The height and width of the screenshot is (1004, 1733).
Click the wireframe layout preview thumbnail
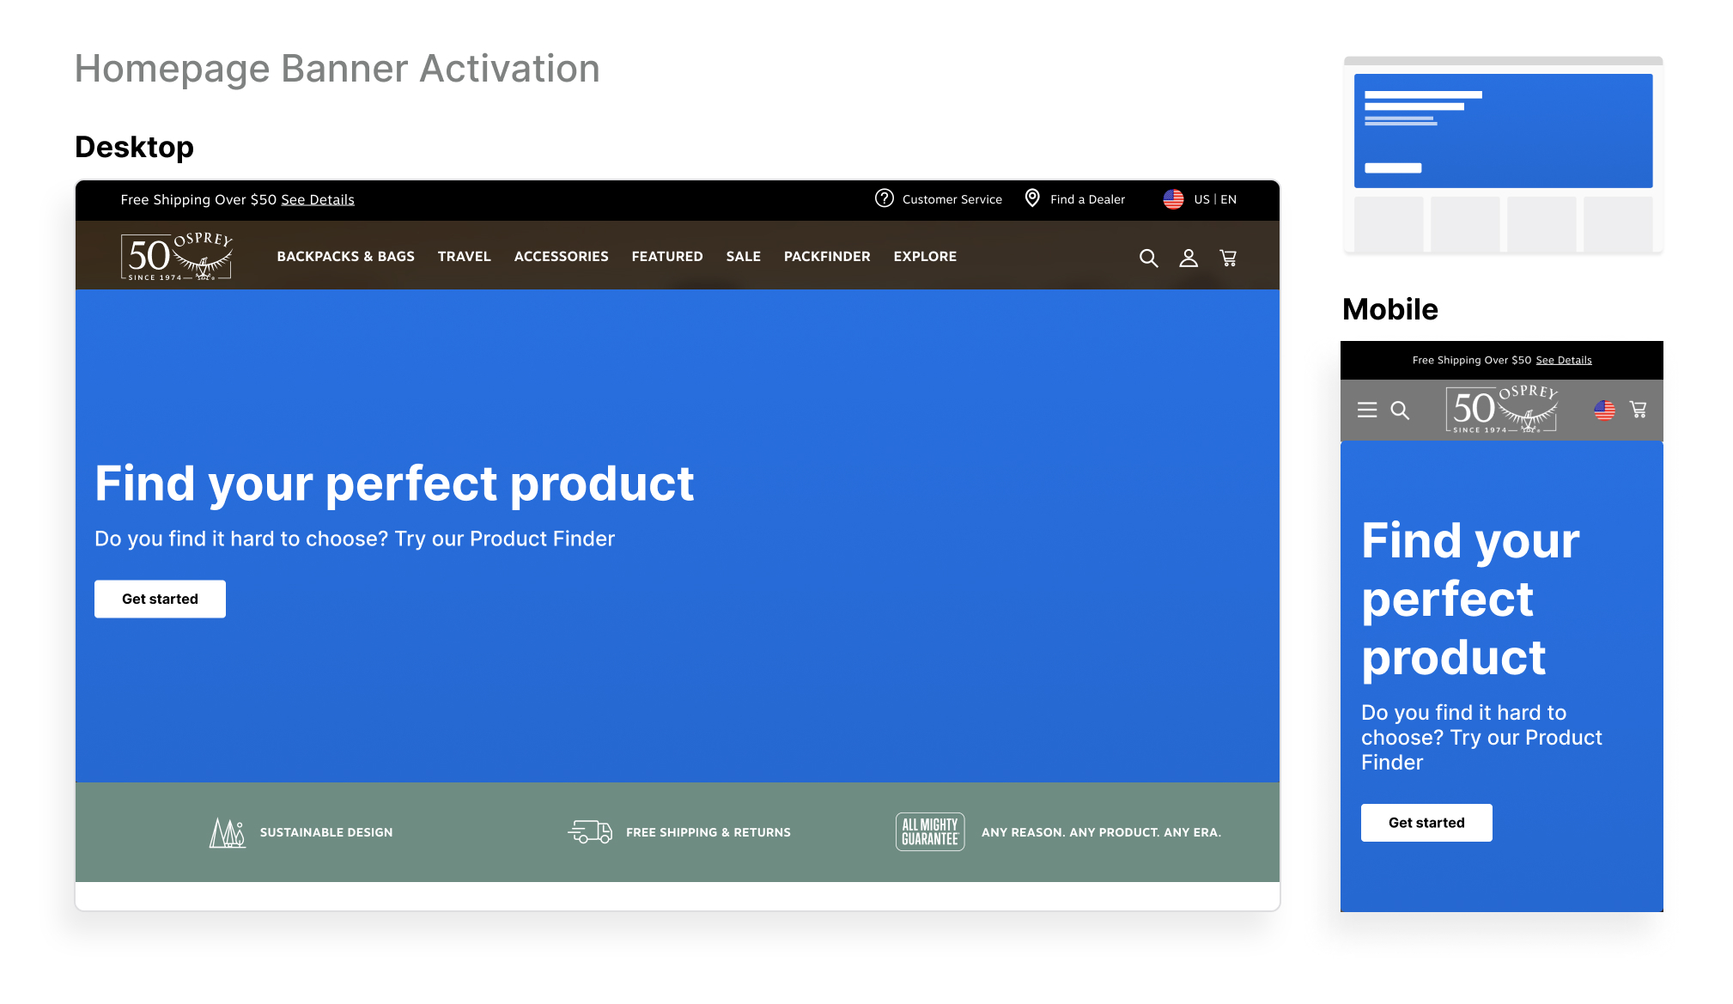point(1503,155)
